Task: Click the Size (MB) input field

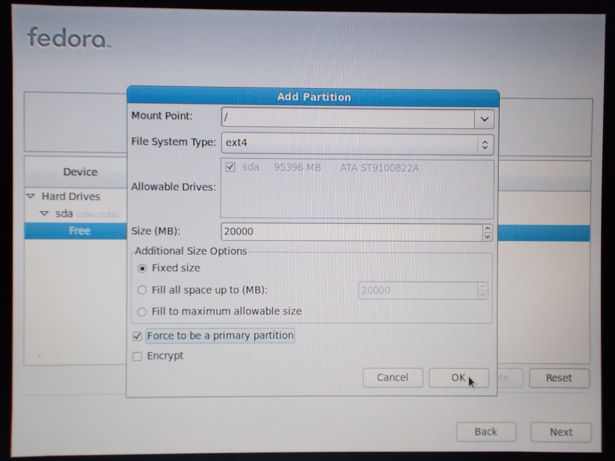Action: (351, 232)
